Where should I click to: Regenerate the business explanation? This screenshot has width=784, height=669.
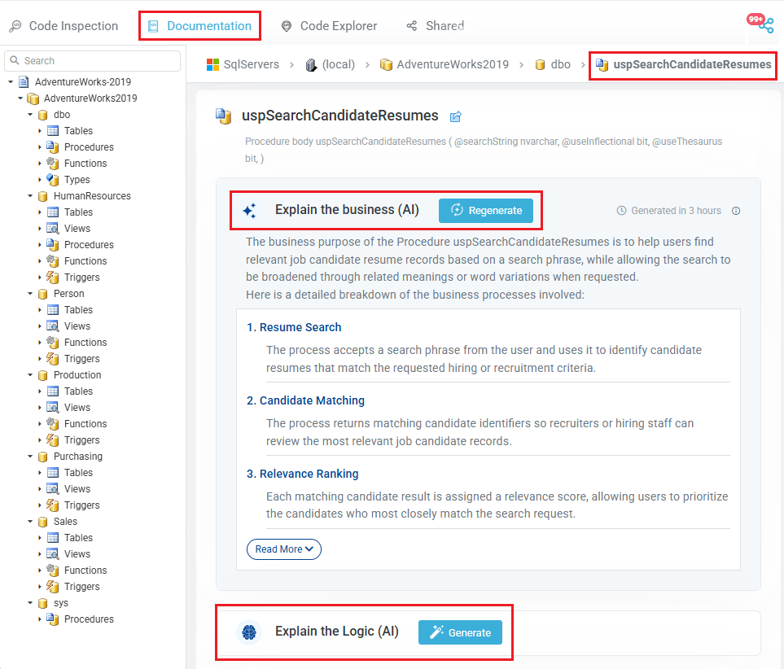pyautogui.click(x=486, y=211)
